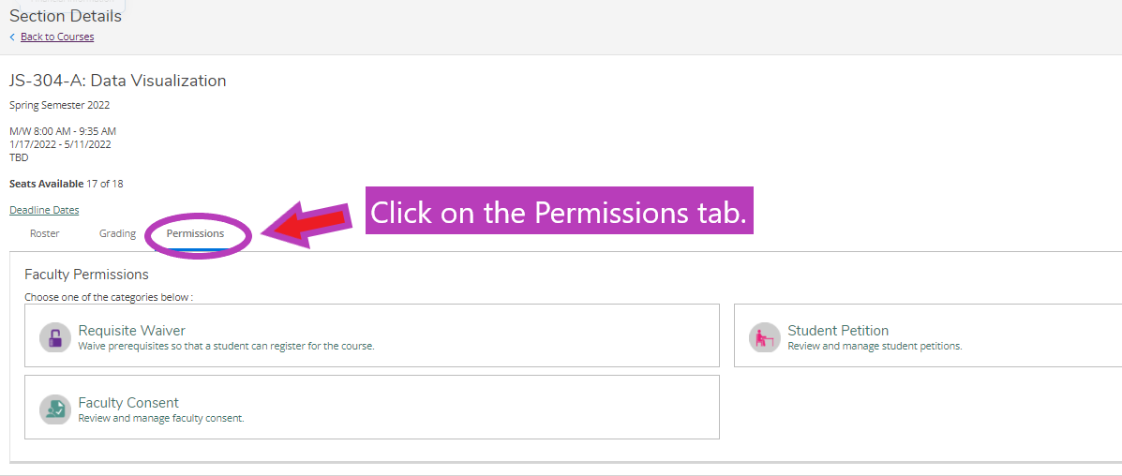This screenshot has width=1122, height=476.
Task: Click the Section Details heading
Action: pos(65,16)
